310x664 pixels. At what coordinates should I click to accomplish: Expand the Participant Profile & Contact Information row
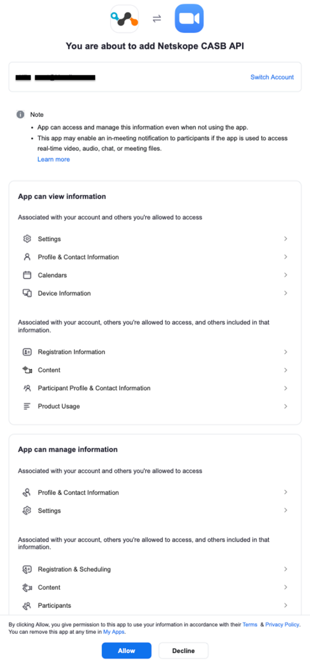tap(285, 388)
